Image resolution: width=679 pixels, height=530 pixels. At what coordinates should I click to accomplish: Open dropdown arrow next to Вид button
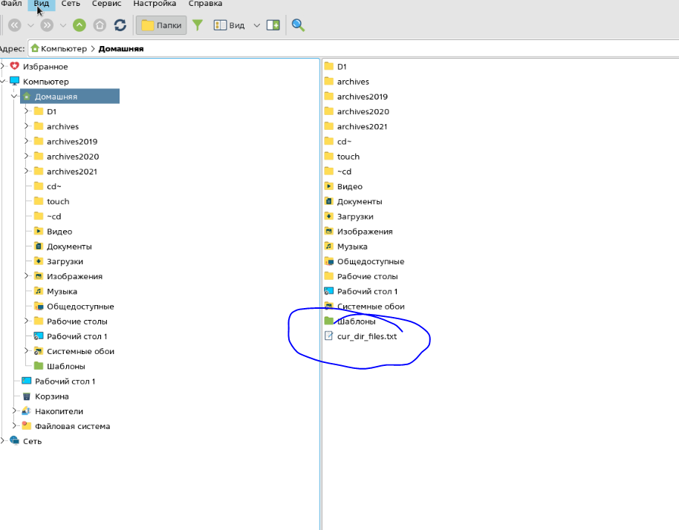257,25
